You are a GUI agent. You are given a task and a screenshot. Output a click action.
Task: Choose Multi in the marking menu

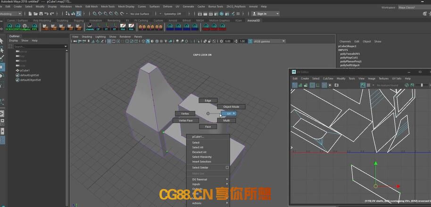[x=226, y=120]
